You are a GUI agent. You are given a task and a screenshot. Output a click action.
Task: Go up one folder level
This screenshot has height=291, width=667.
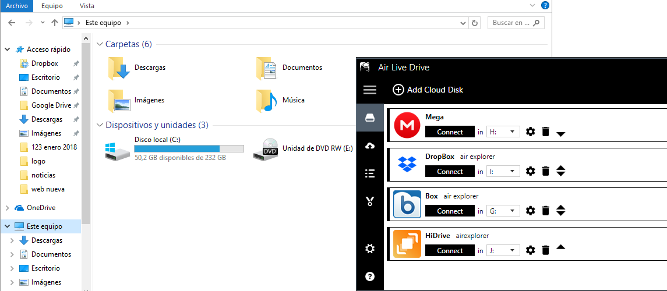[x=54, y=23]
